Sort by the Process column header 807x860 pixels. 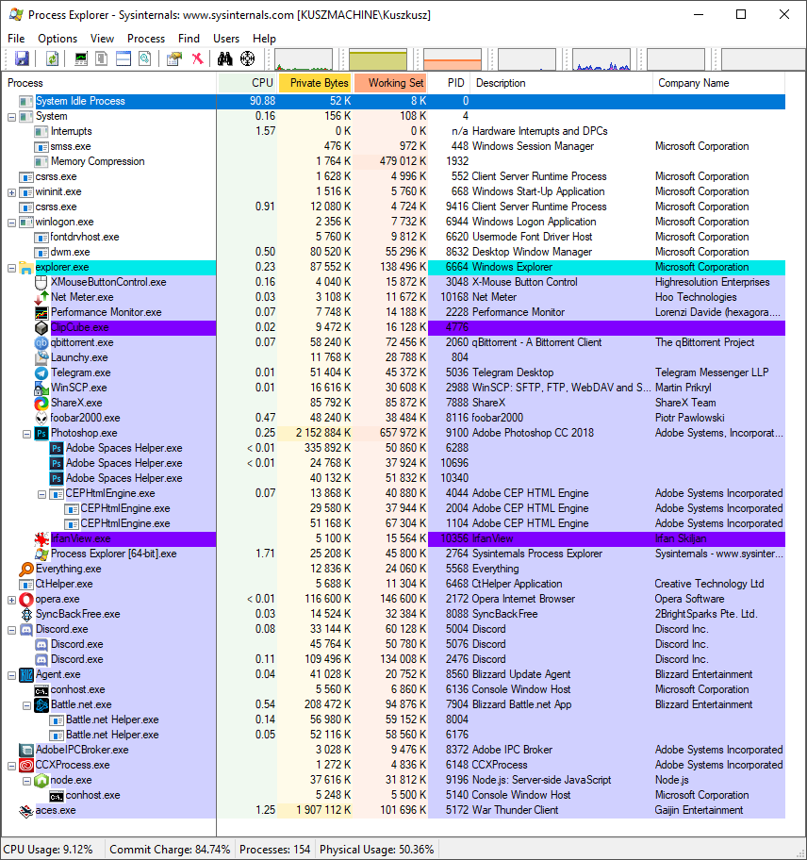108,83
